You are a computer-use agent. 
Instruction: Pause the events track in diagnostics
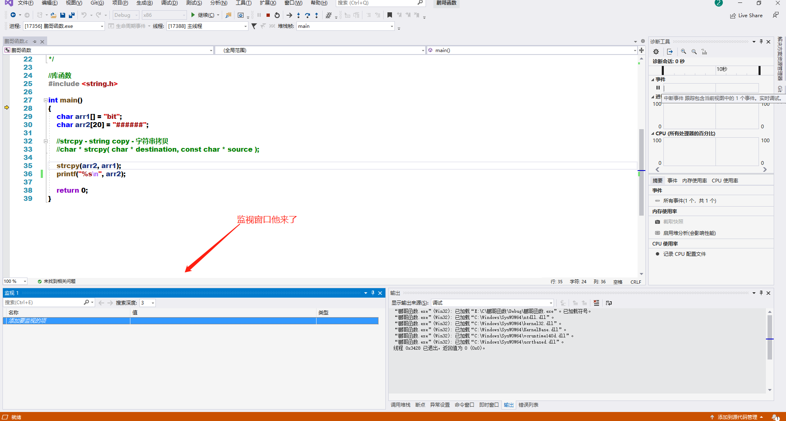[658, 88]
